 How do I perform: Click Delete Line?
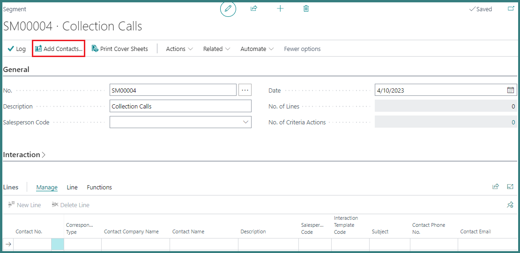[71, 205]
